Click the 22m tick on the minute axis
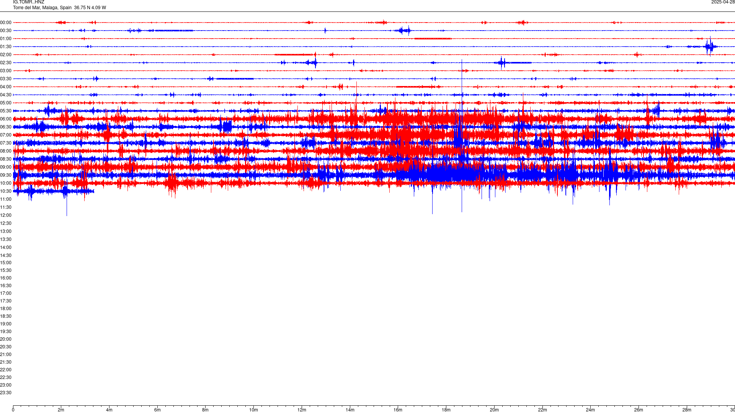The height and width of the screenshot is (413, 735). click(542, 410)
